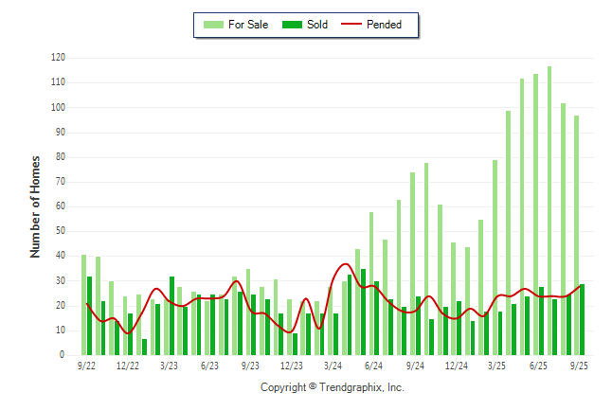
Task: Click the Trendgraphix copyright text
Action: click(x=332, y=388)
